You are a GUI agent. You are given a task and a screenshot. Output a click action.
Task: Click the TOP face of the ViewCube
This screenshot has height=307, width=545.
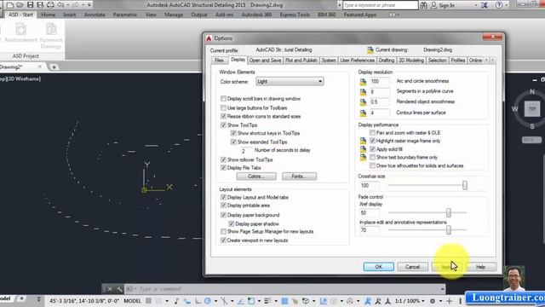click(532, 109)
